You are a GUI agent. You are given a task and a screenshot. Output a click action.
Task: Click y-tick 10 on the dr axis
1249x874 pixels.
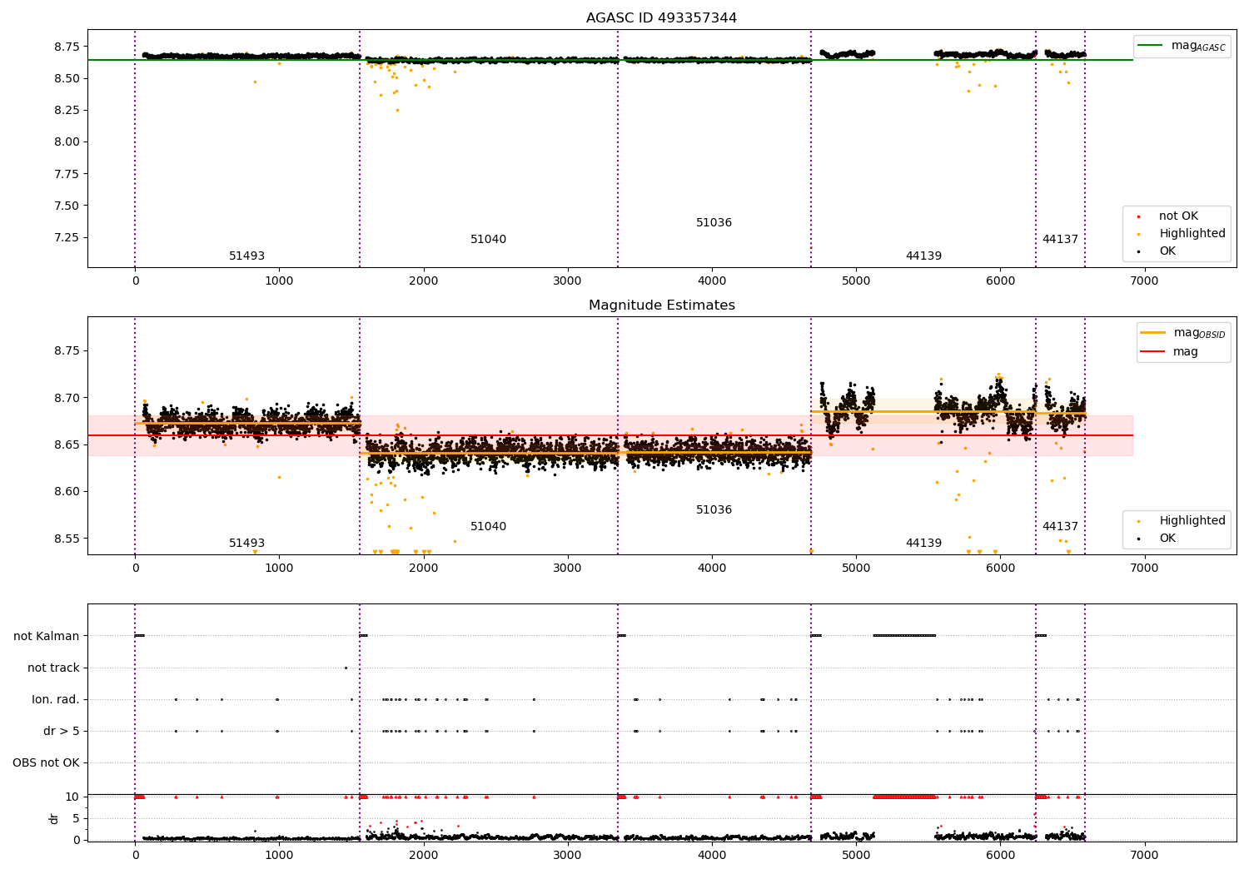72,797
